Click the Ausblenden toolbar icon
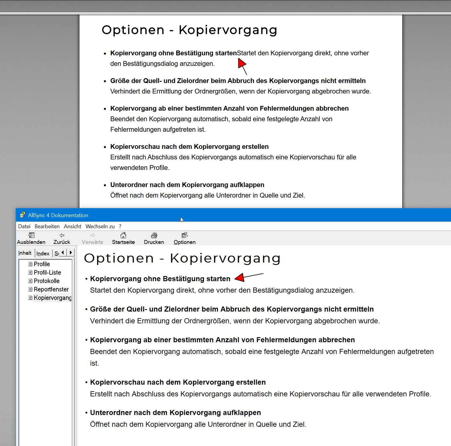Screen dimensions: 451x446 (x=31, y=235)
